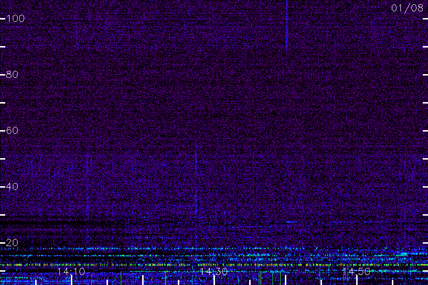Click the 14:10 time label

[x=71, y=272]
